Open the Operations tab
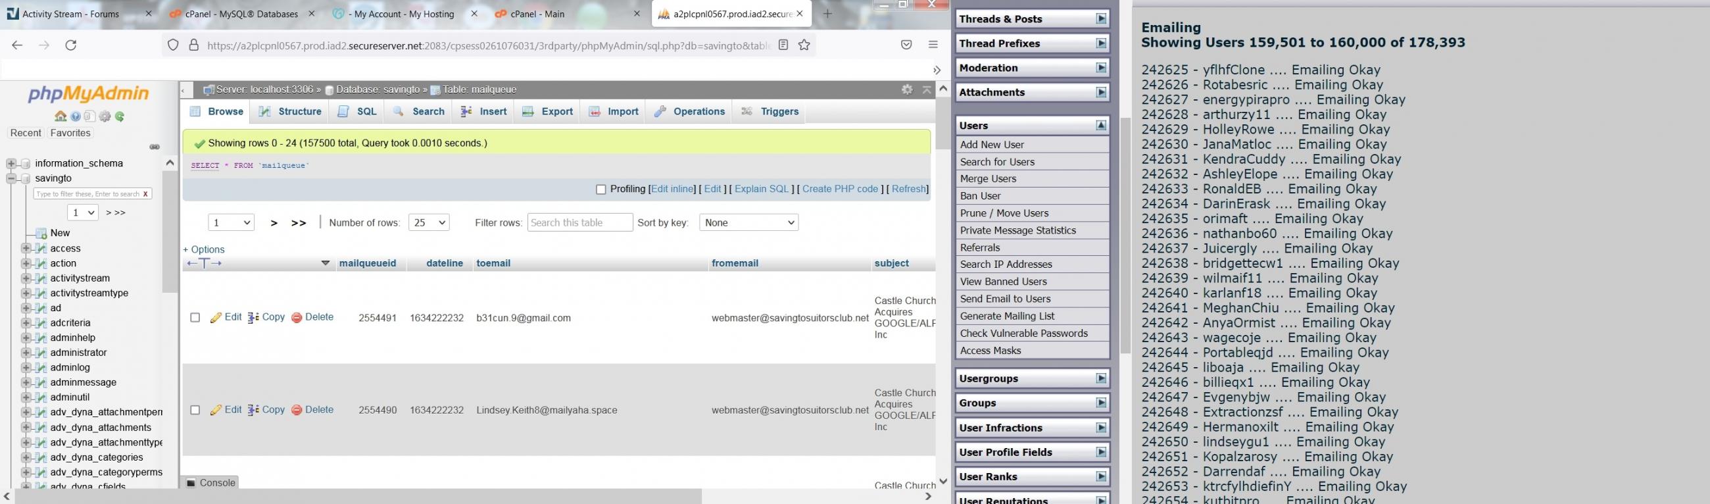1710x504 pixels. [690, 112]
